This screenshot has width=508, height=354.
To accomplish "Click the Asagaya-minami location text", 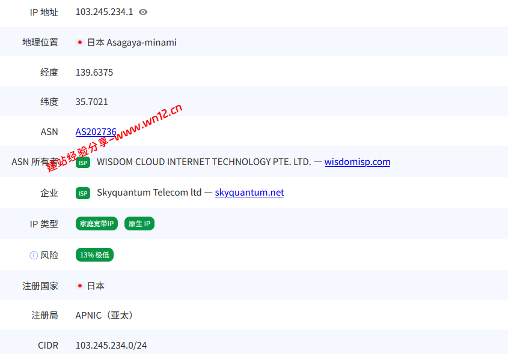I will click(x=142, y=43).
